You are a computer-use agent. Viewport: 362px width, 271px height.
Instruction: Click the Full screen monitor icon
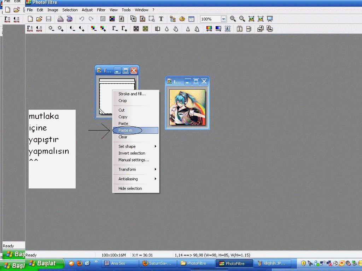(270, 19)
